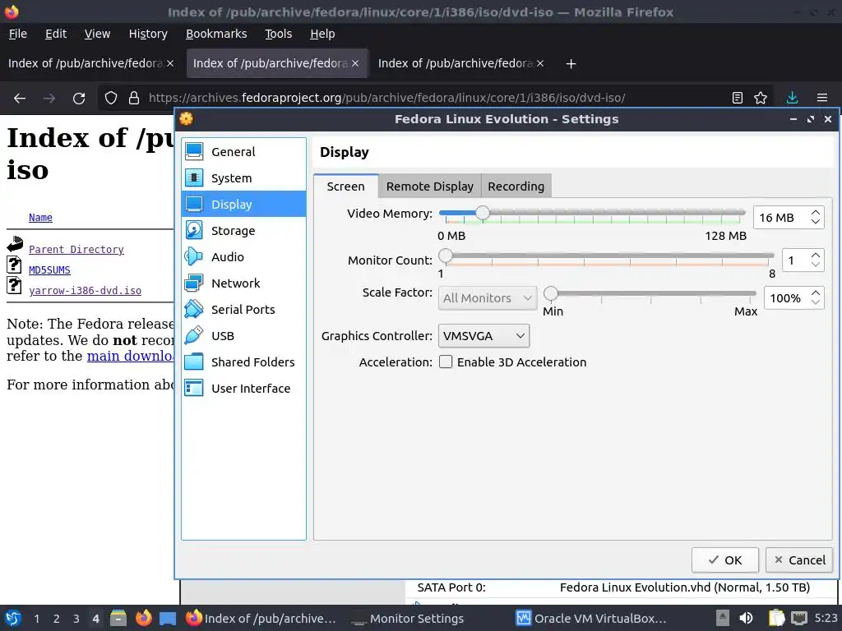Viewport: 842px width, 631px height.
Task: Open the Firefox Help menu
Action: [x=322, y=34]
